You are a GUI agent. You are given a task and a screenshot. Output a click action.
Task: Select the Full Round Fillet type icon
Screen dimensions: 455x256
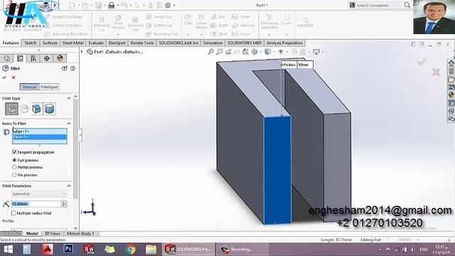(x=49, y=109)
